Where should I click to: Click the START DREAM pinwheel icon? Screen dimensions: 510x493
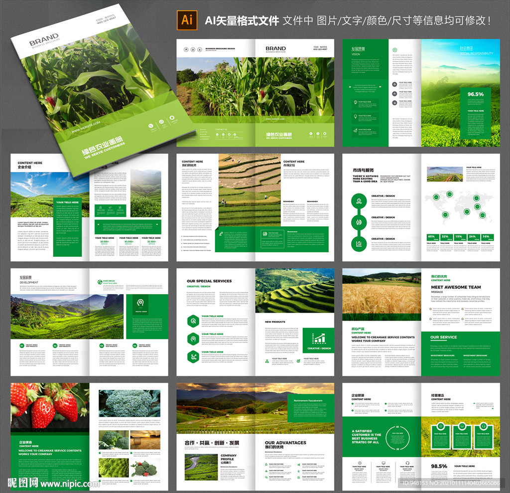point(100,282)
